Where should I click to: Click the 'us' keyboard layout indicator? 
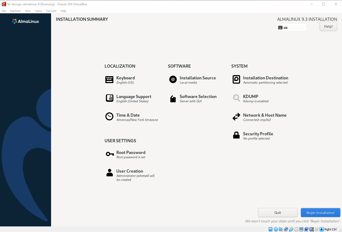point(292,27)
